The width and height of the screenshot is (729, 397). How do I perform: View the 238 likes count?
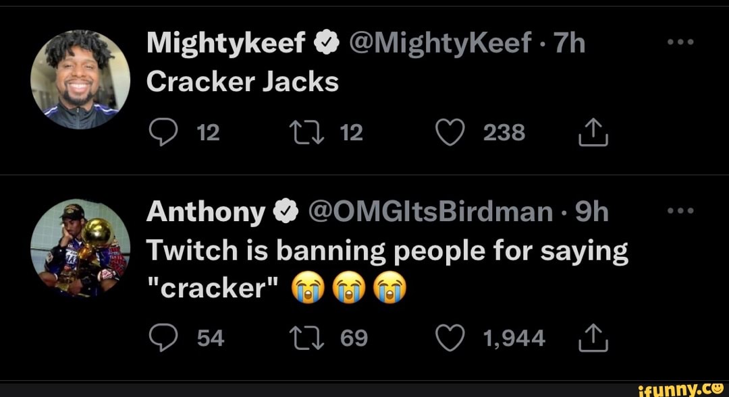[506, 132]
